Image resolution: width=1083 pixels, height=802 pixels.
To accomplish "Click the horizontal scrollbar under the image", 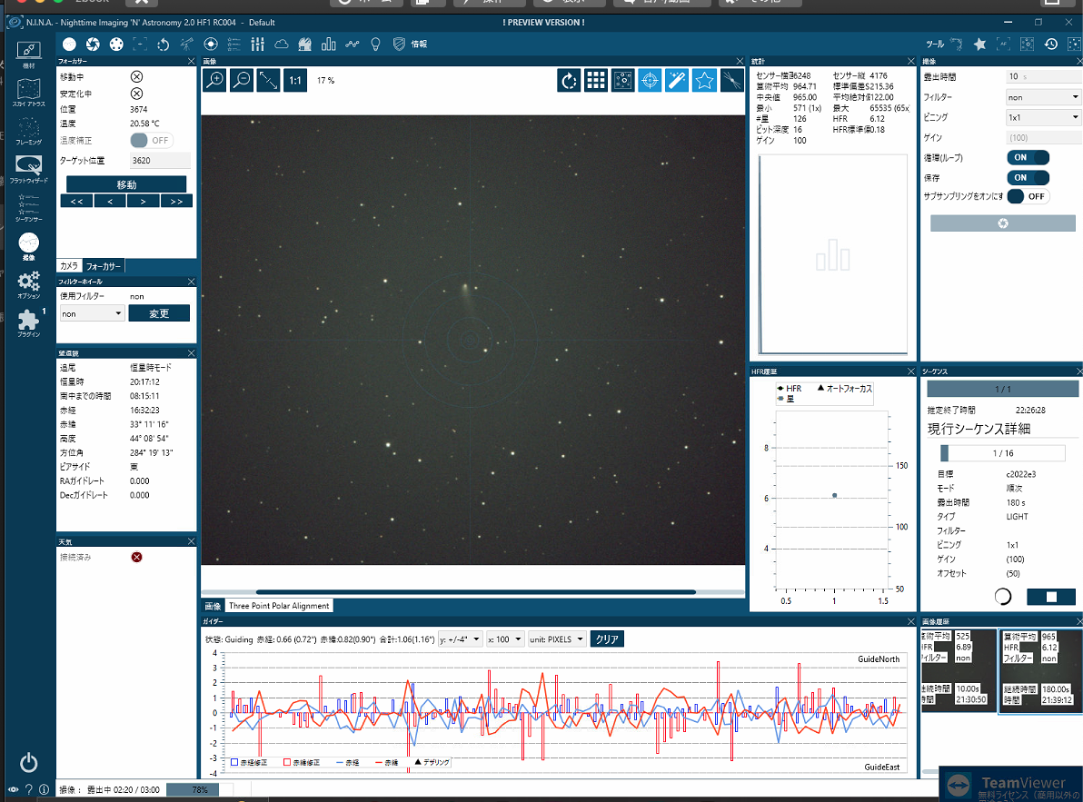I will pyautogui.click(x=475, y=592).
